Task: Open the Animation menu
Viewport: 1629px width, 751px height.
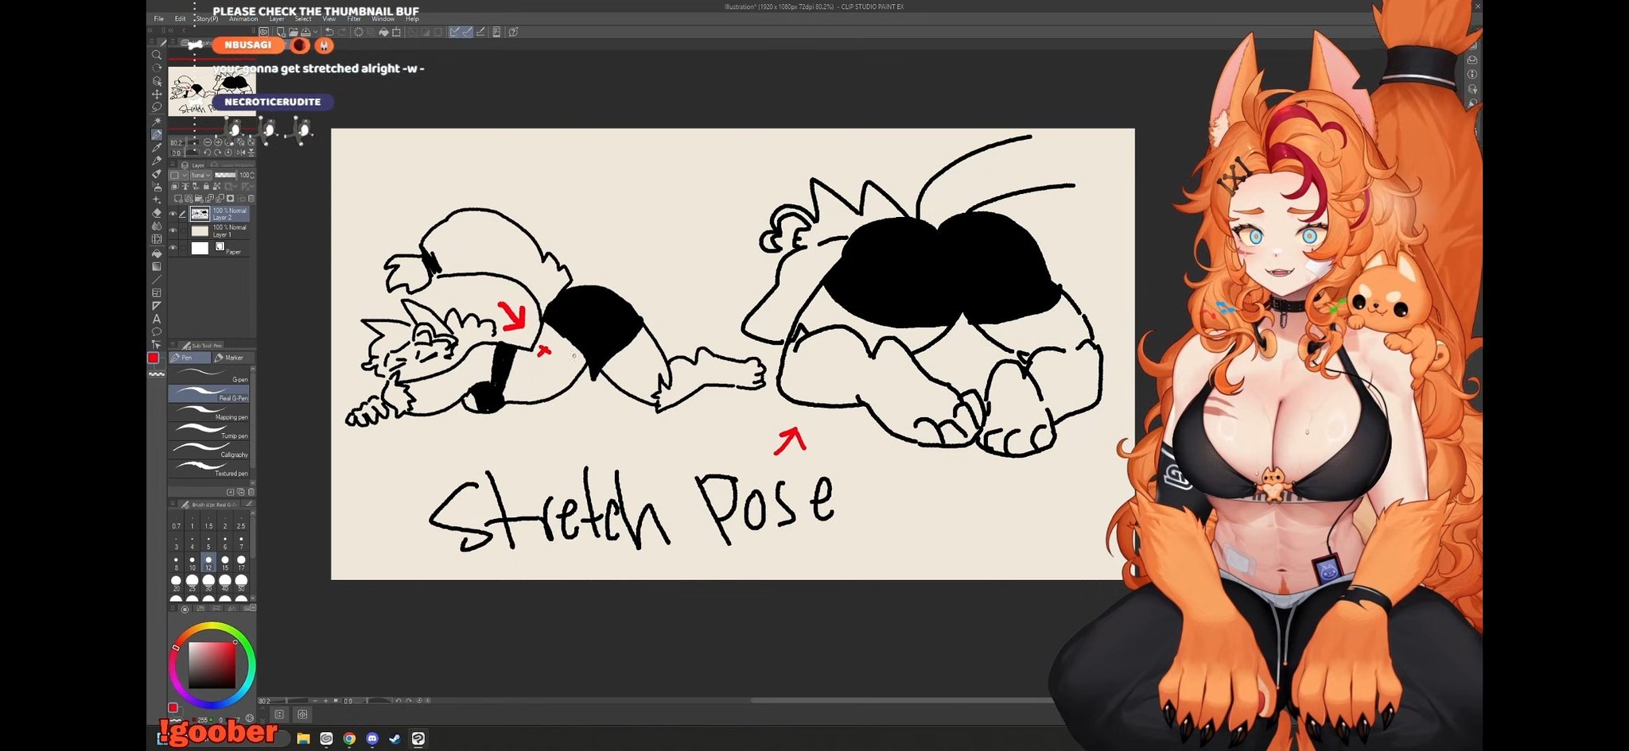Action: point(243,18)
